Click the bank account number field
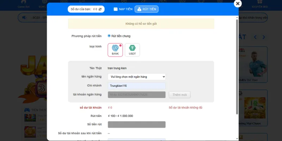 coord(136,94)
